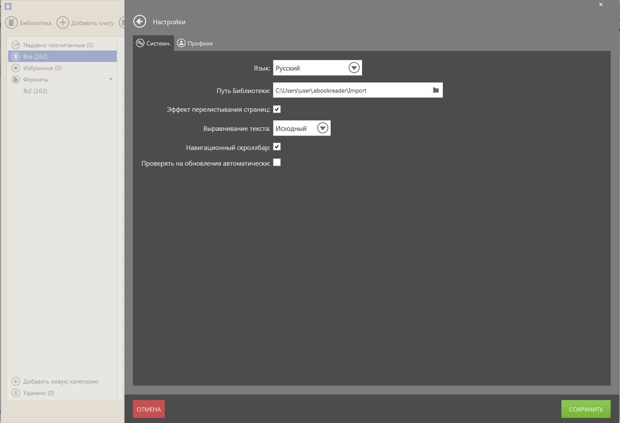
Task: Click the red ОТМЕНА button
Action: click(x=149, y=409)
